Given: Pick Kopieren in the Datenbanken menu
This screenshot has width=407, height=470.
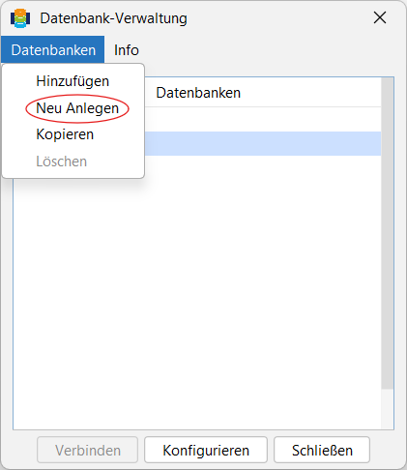Looking at the screenshot, I should (x=65, y=134).
